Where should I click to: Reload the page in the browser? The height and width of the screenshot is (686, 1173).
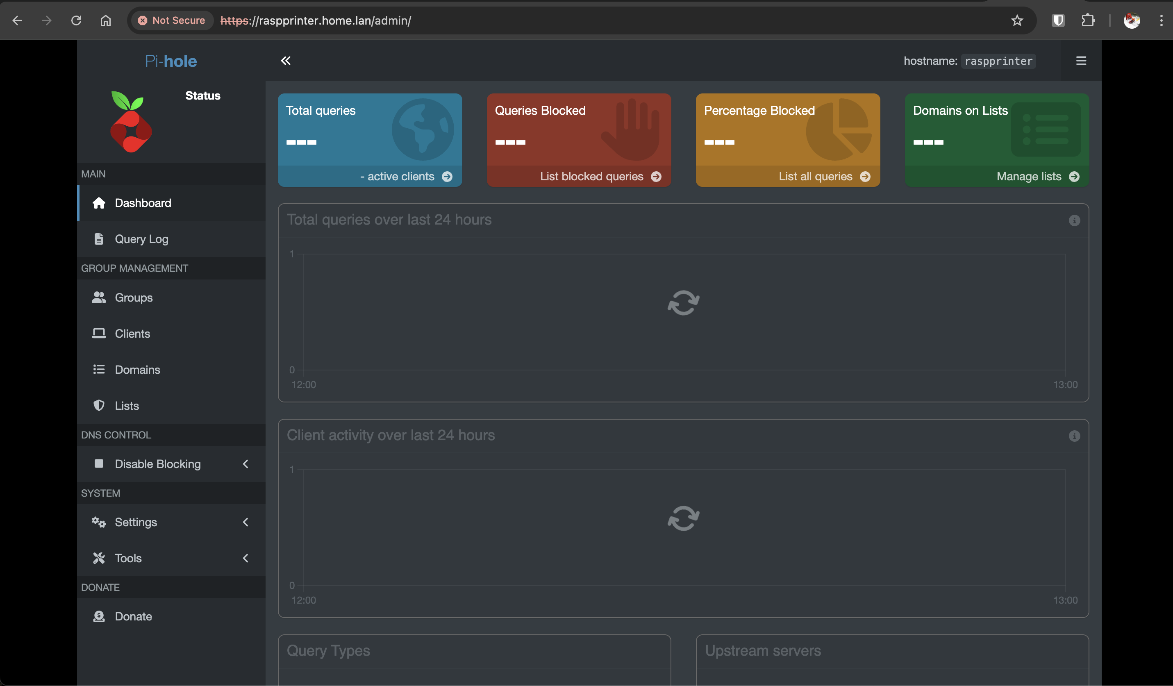pyautogui.click(x=76, y=20)
